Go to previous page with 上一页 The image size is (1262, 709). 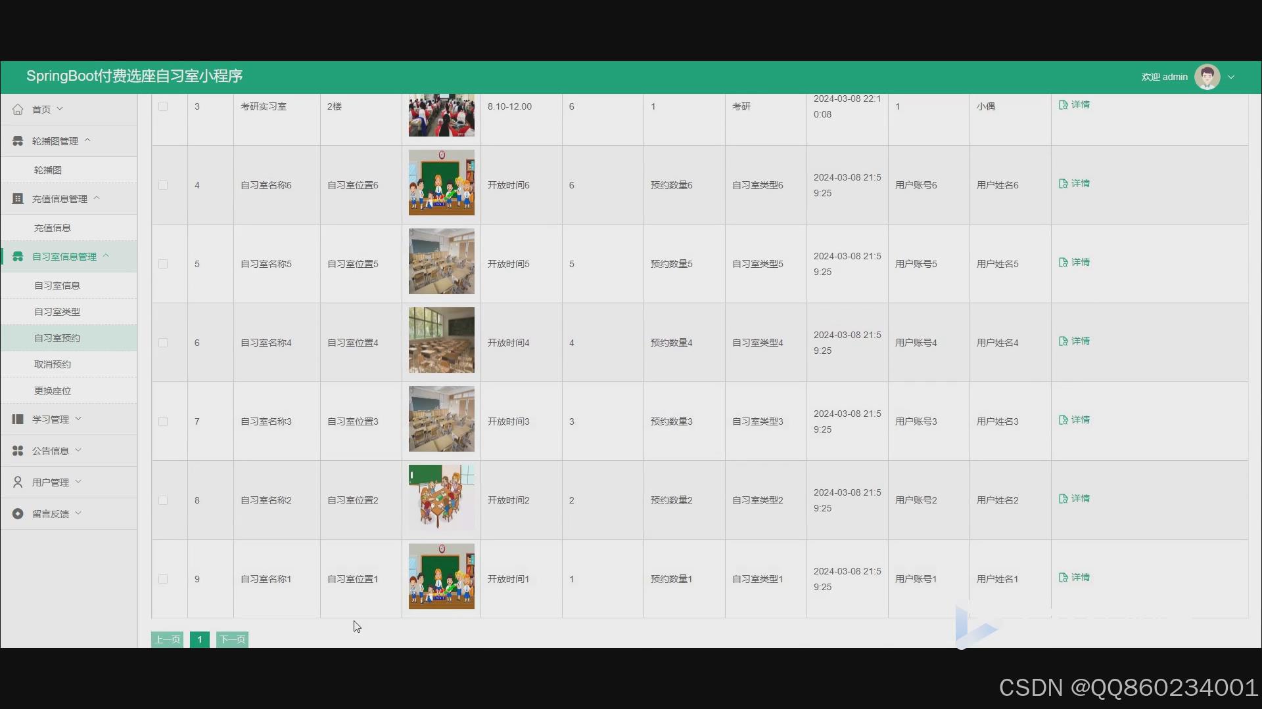coord(167,639)
